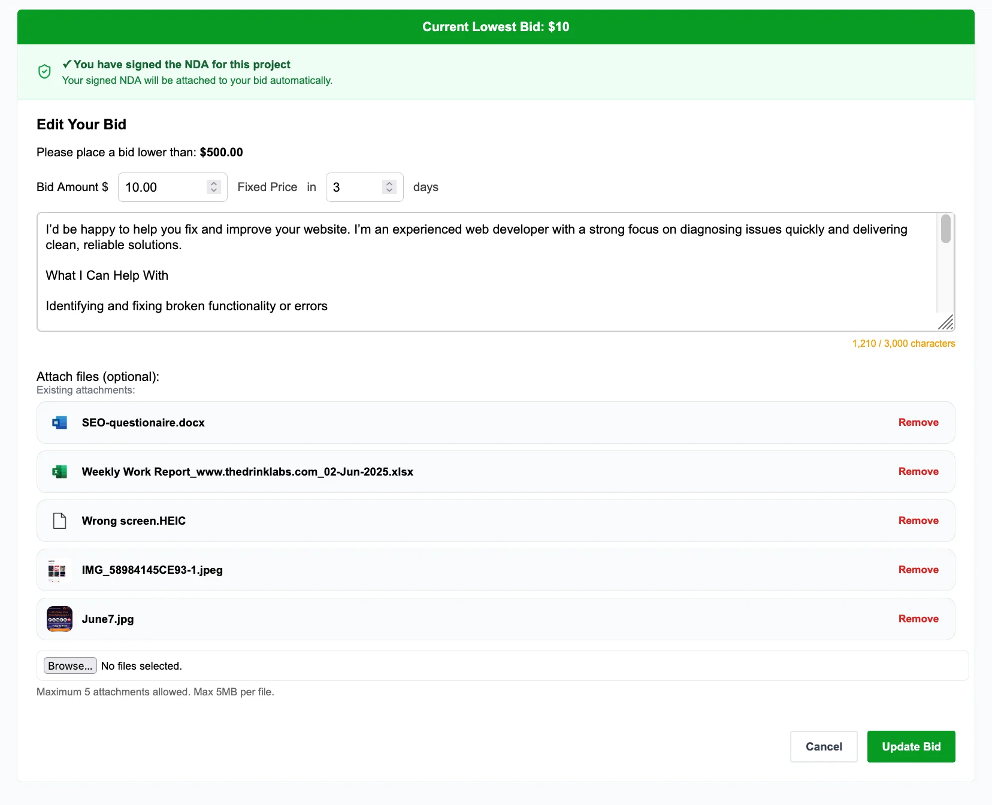This screenshot has width=992, height=805.
Task: Click the NDA shield checkmark icon
Action: [x=44, y=72]
